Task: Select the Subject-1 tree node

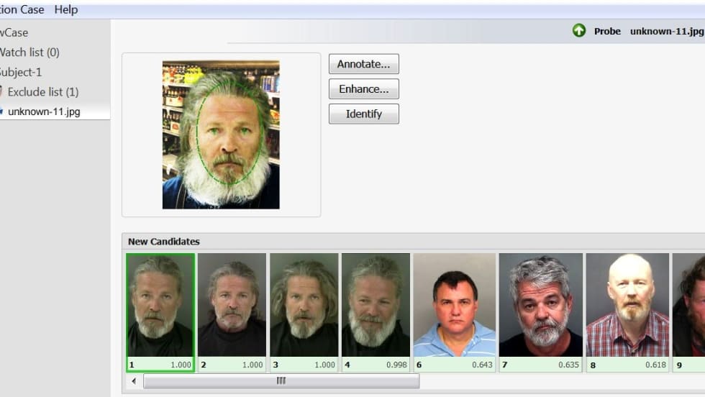Action: (22, 72)
